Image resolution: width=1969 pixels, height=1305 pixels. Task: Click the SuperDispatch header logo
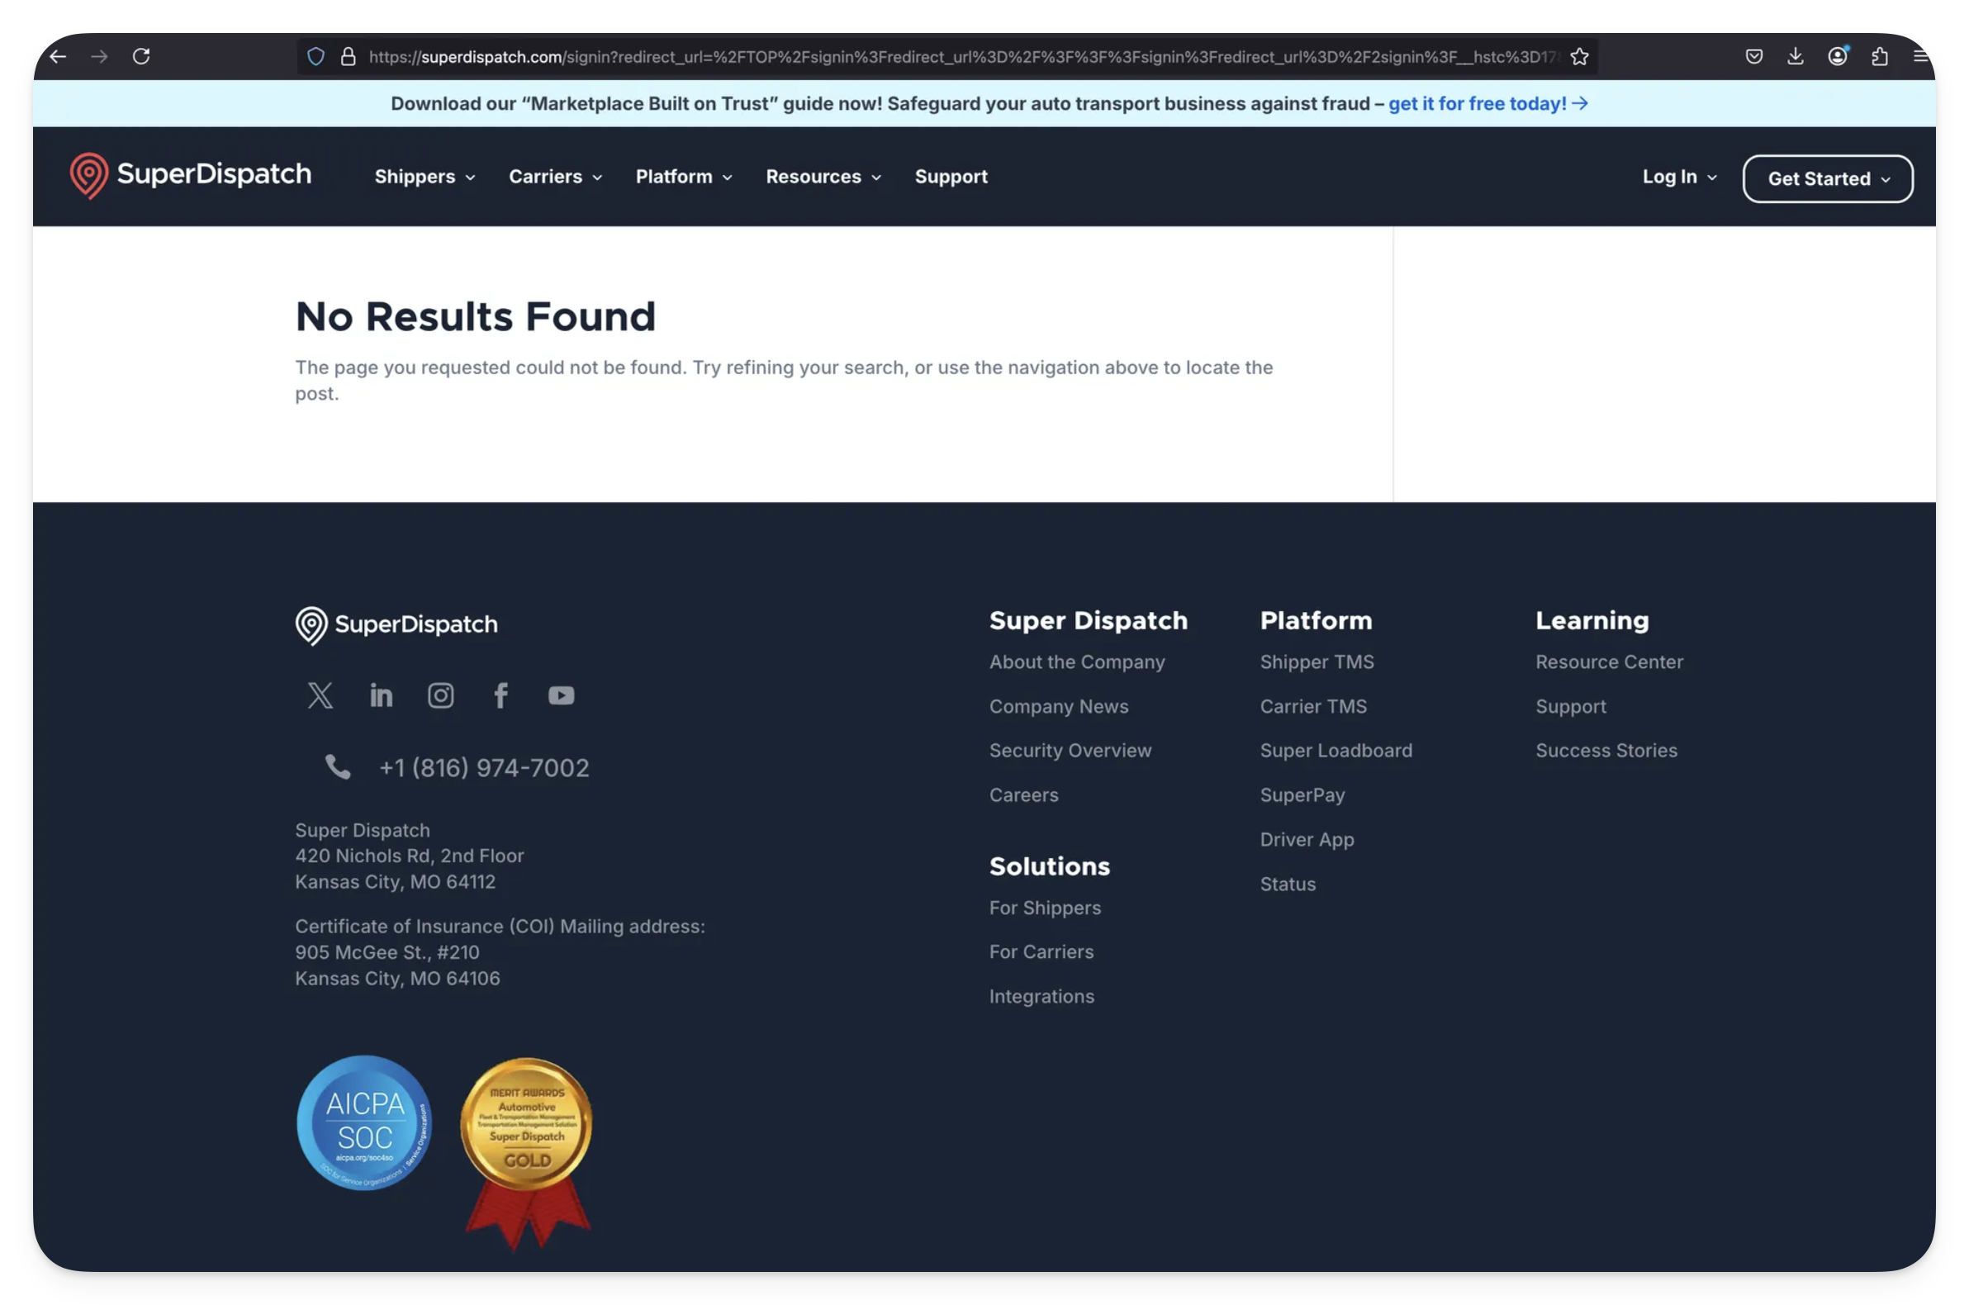coord(191,176)
